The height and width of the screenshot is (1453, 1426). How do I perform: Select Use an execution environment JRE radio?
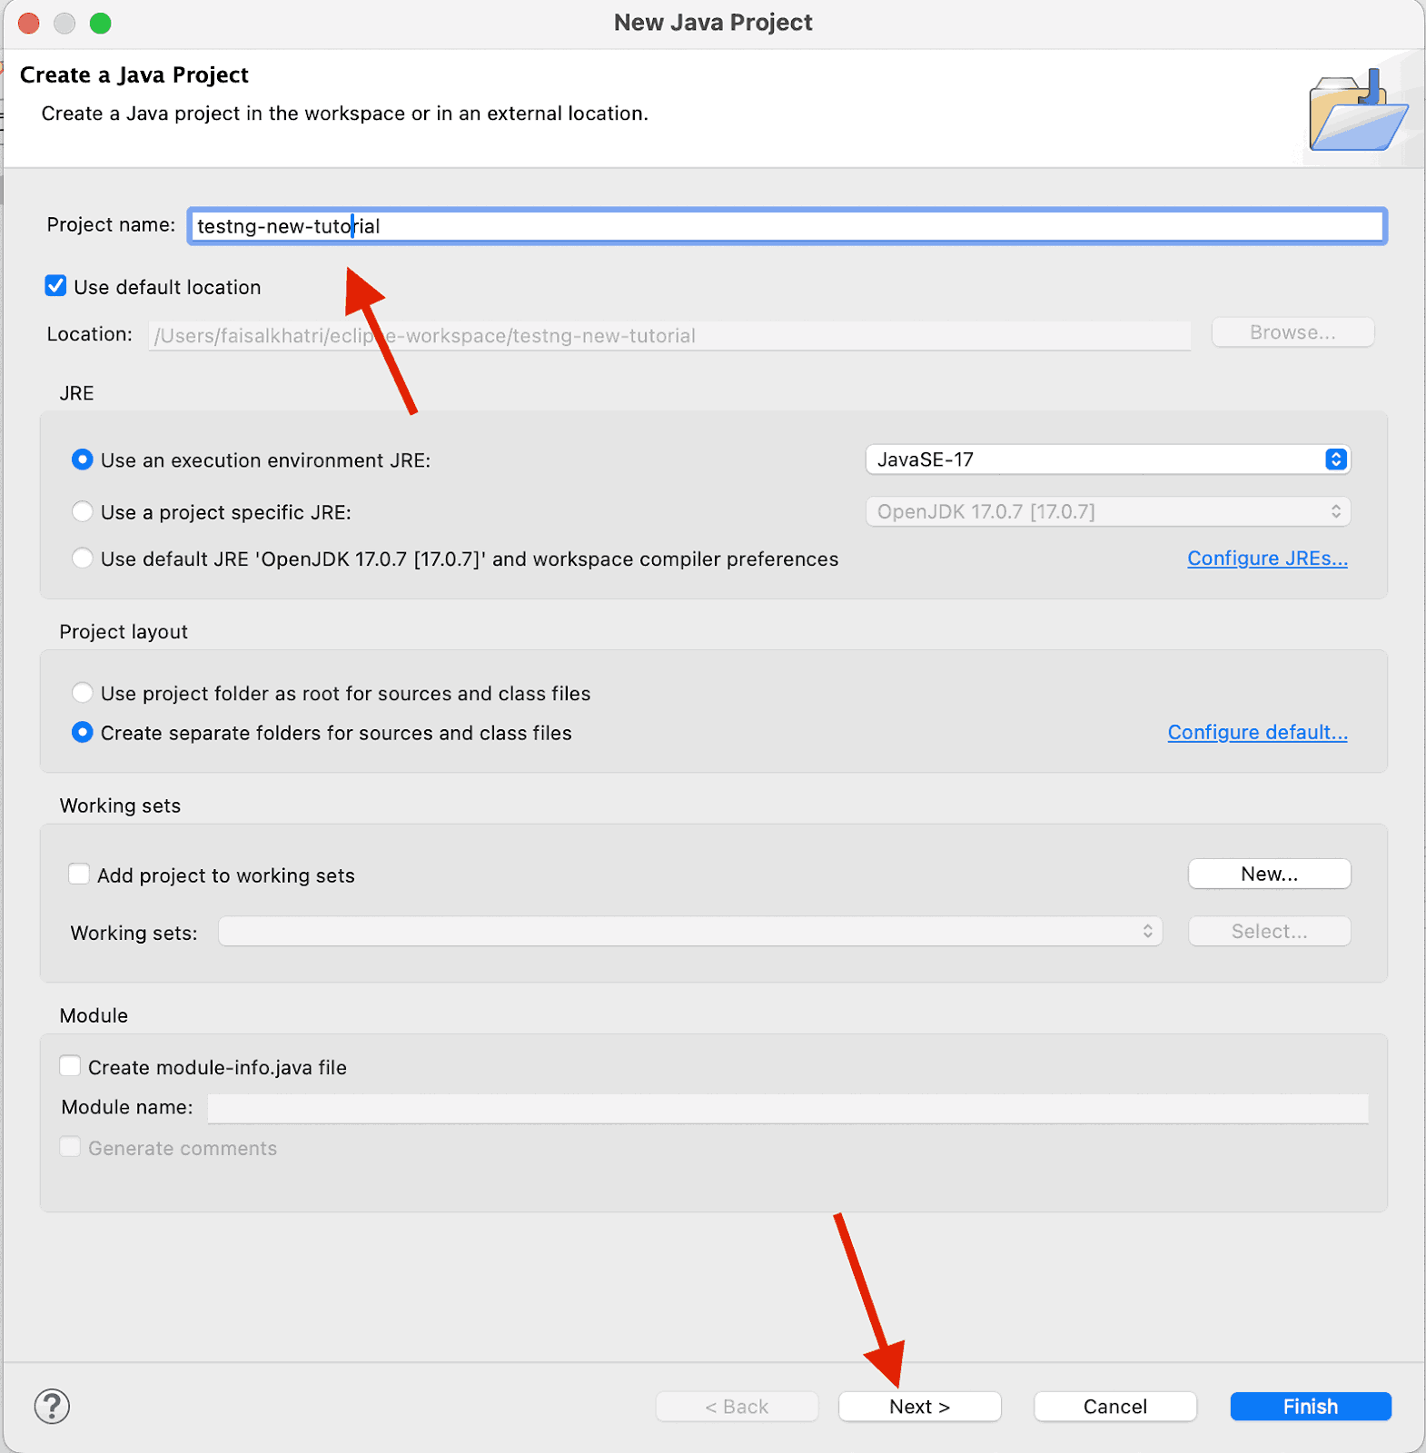pos(82,460)
